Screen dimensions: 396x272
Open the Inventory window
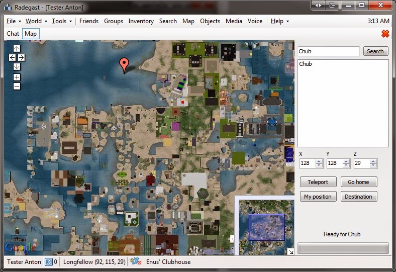point(141,21)
